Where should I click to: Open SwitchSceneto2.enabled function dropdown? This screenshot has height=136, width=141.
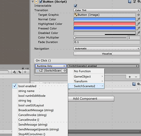[103, 66]
